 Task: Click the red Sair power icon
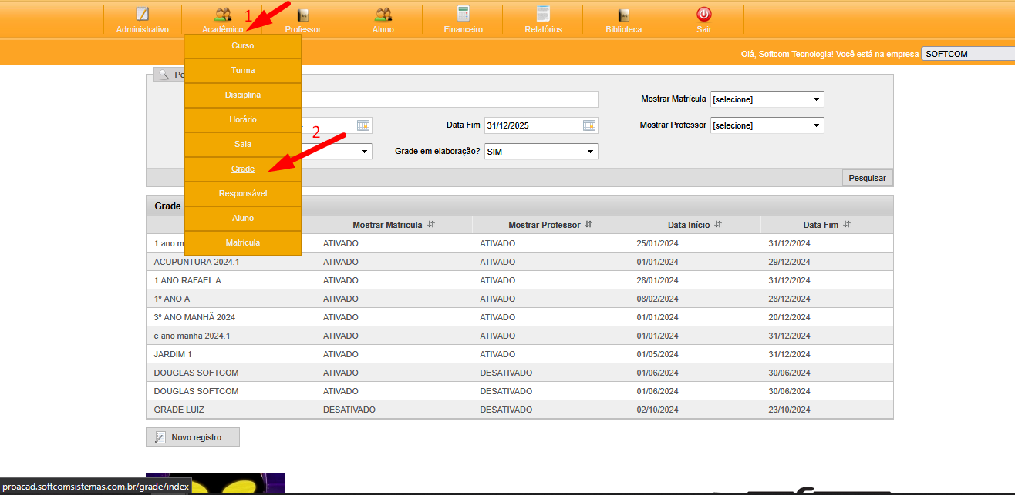[703, 14]
